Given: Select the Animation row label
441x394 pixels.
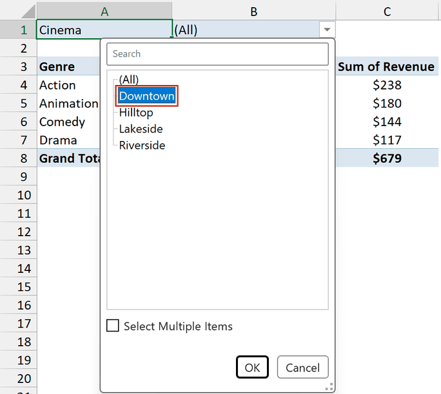Looking at the screenshot, I should pos(68,104).
